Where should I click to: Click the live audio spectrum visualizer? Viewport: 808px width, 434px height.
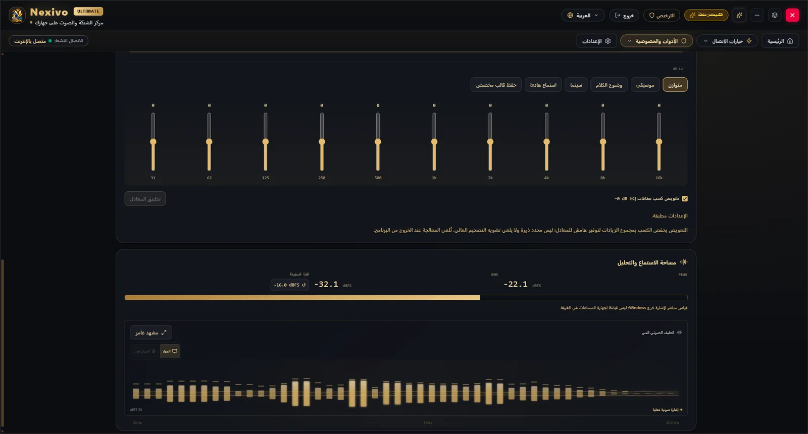[x=406, y=393]
